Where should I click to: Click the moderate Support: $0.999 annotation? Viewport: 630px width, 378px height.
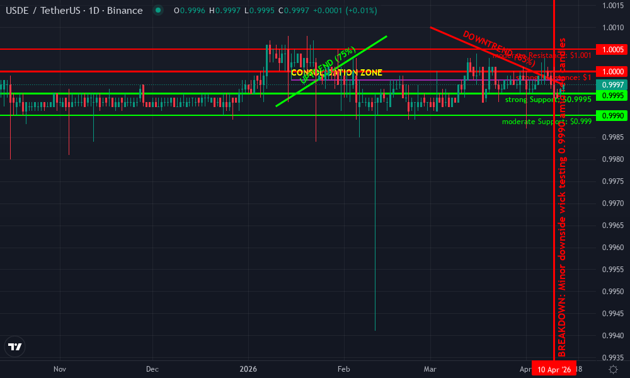pyautogui.click(x=547, y=122)
